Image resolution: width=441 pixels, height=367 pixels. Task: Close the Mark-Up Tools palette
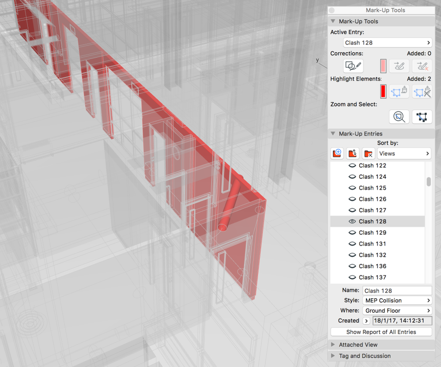click(x=332, y=11)
